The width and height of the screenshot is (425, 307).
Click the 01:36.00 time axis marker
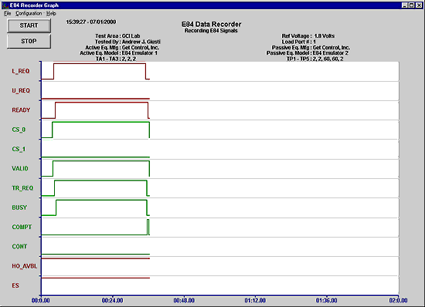click(327, 301)
